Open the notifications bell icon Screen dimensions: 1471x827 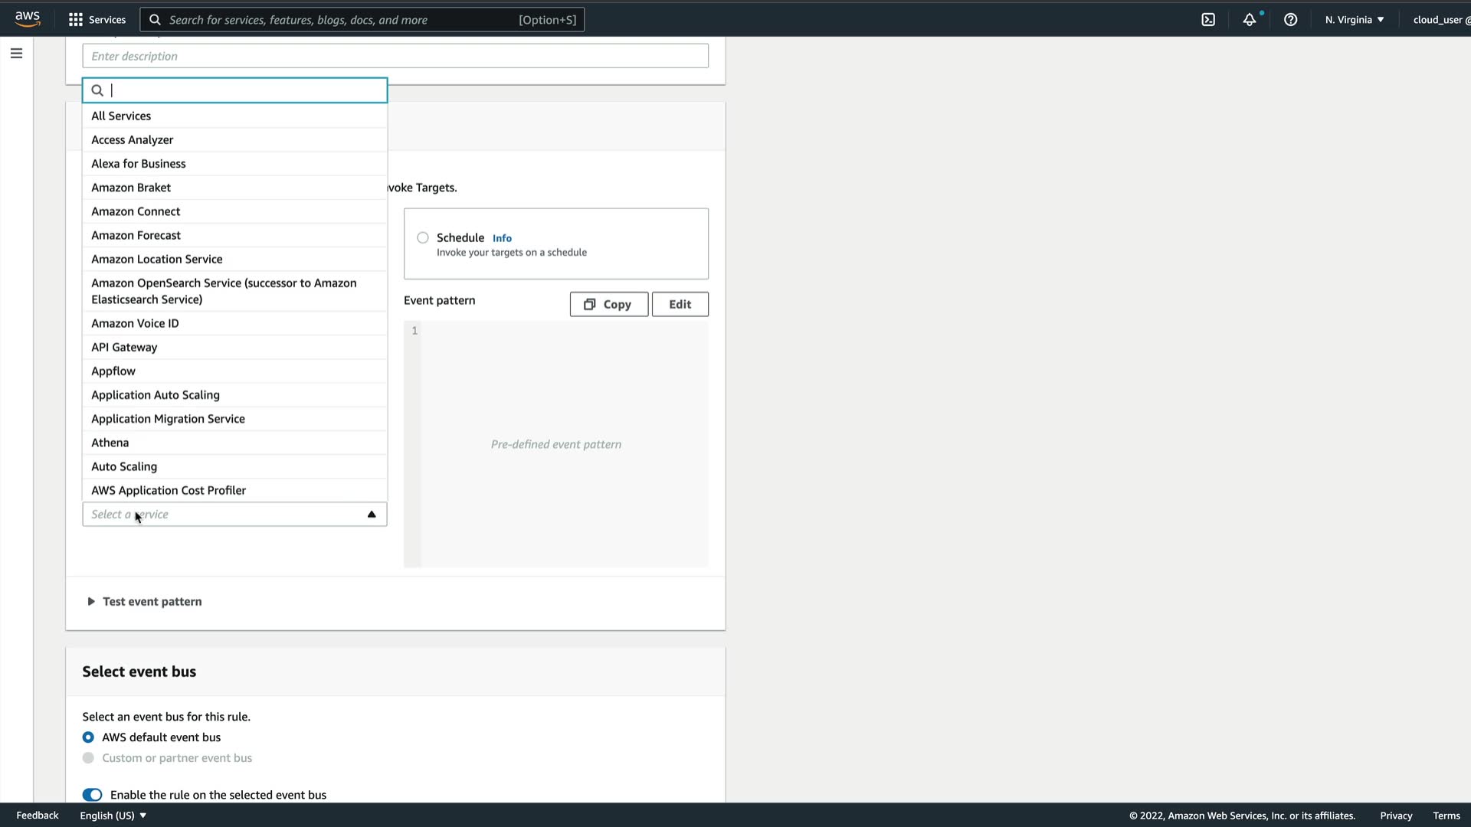coord(1249,20)
